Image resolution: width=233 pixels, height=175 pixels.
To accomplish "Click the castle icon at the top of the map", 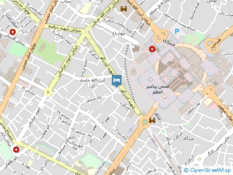I will pos(124,9).
